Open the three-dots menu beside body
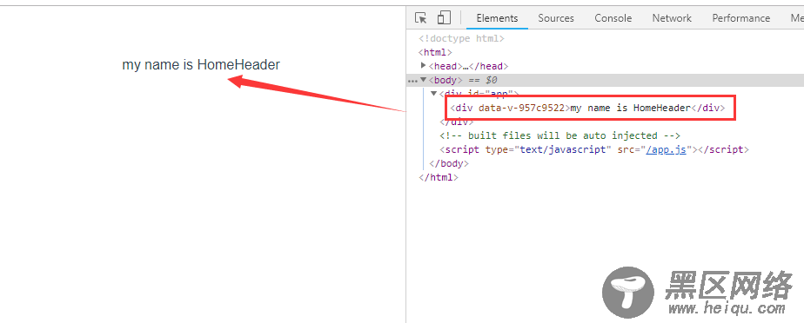This screenshot has height=323, width=804. (412, 81)
